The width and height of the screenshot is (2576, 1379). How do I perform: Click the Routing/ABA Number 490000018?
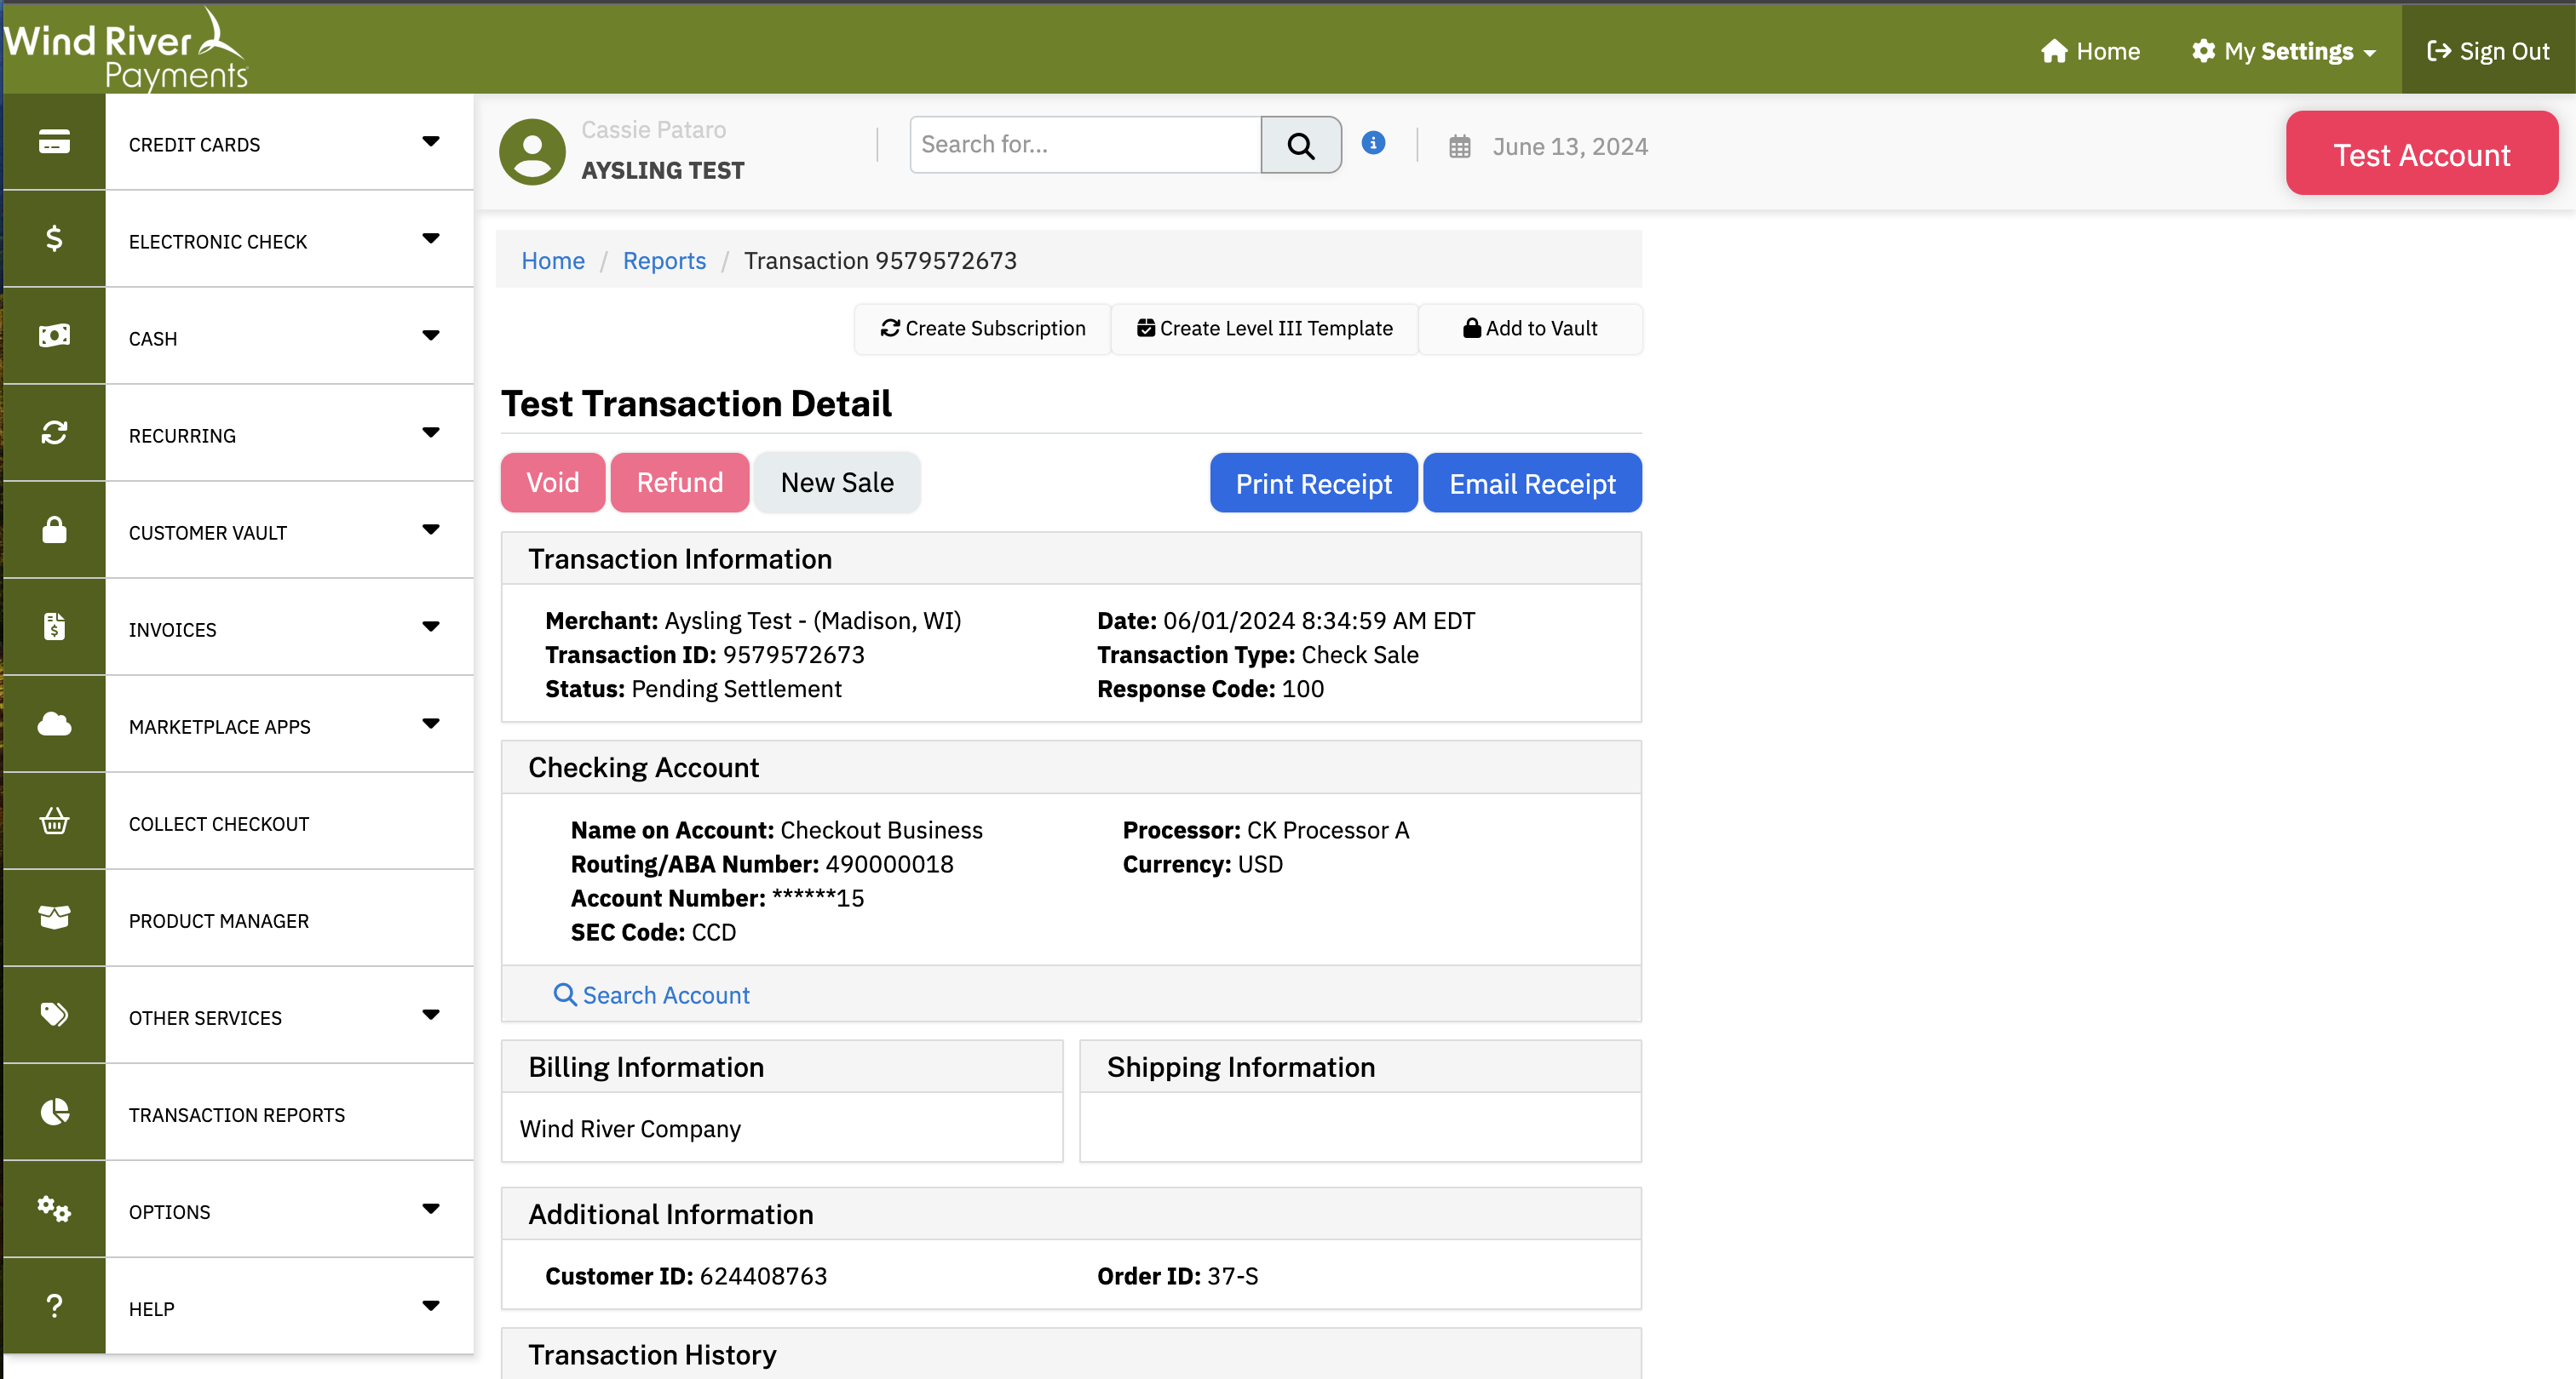[x=889, y=864]
